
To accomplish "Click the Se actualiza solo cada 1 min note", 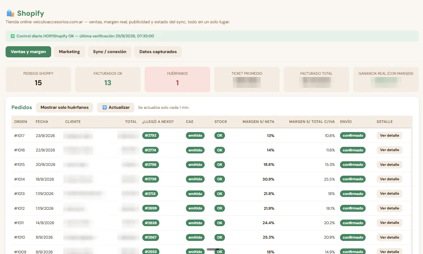I will [164, 107].
